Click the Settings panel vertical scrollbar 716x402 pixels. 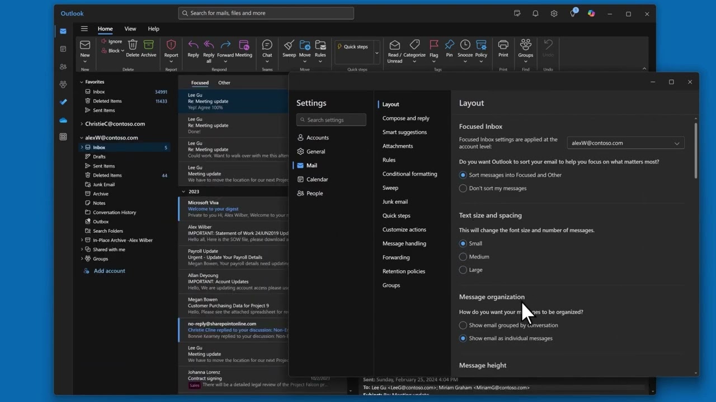tap(696, 151)
